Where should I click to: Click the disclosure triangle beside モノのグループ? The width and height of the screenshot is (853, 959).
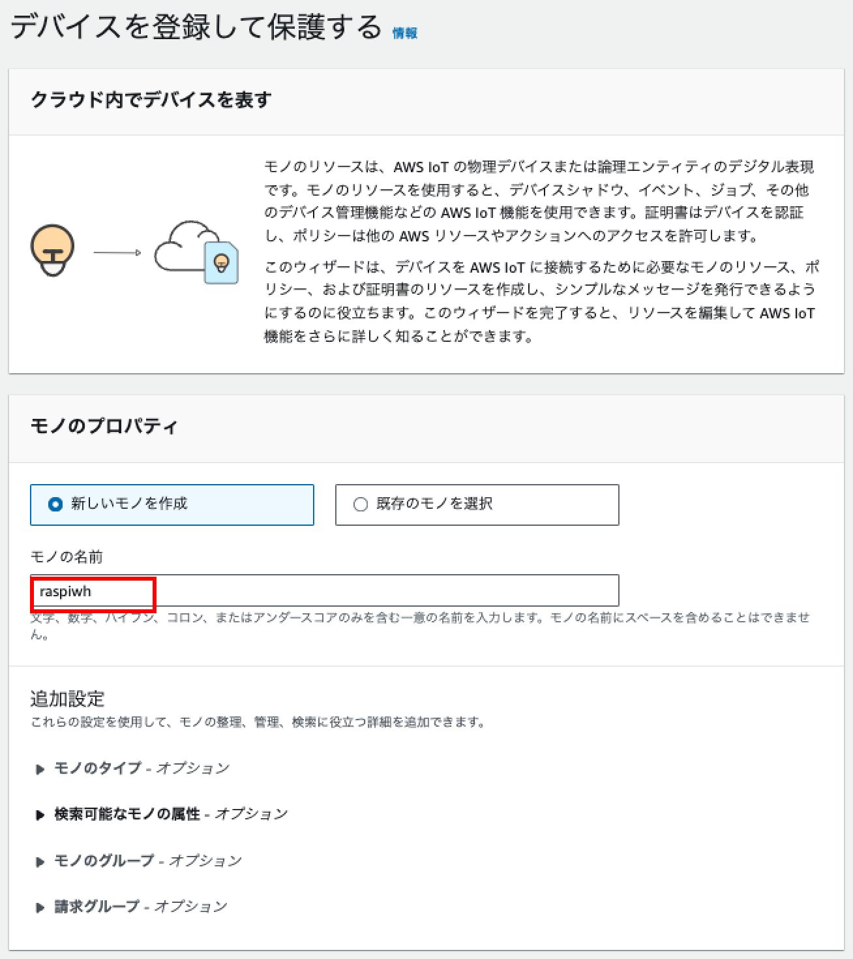[x=40, y=860]
